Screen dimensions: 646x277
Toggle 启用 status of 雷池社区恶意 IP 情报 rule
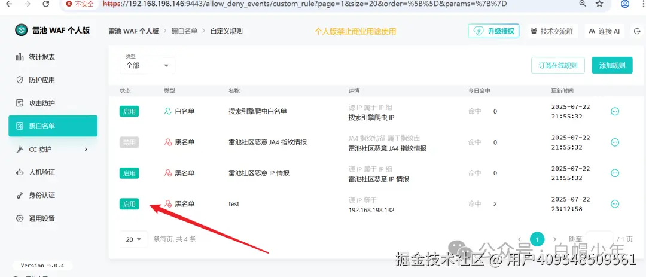(129, 173)
